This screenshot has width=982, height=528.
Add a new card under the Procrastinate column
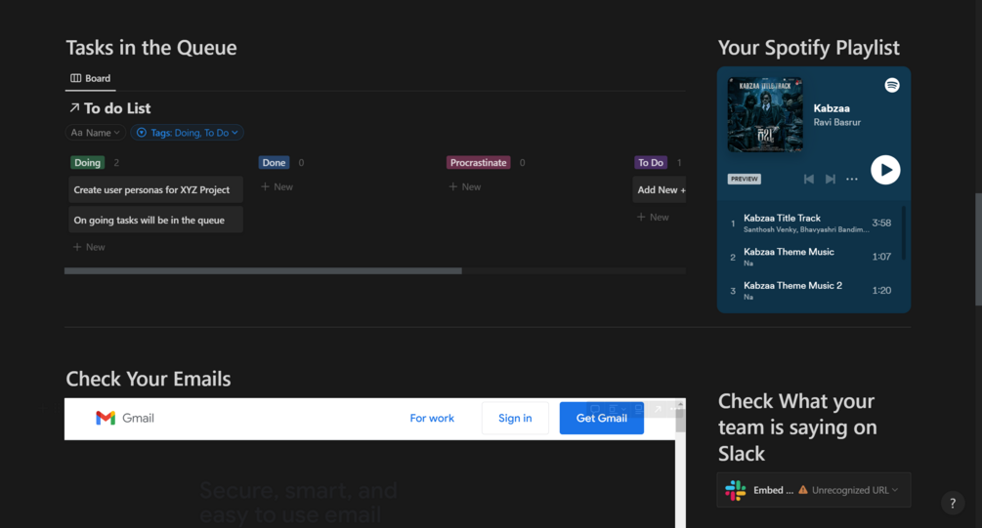tap(465, 187)
